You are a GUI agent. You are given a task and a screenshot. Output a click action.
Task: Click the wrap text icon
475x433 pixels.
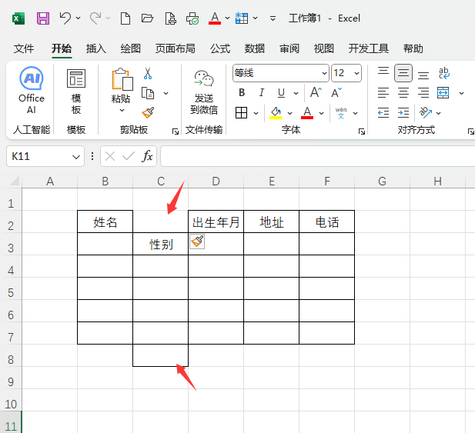(443, 73)
